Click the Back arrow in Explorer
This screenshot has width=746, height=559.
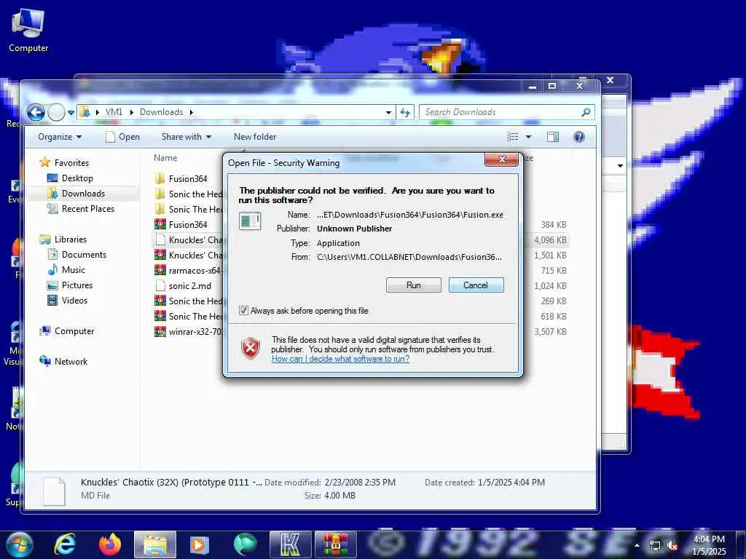[36, 113]
